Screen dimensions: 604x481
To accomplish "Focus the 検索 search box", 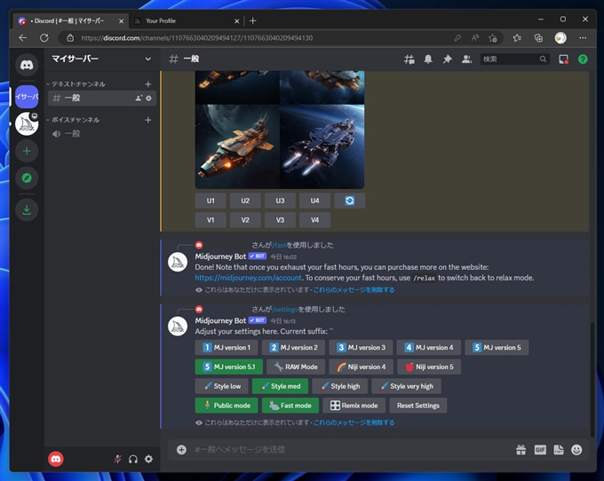I will click(514, 59).
